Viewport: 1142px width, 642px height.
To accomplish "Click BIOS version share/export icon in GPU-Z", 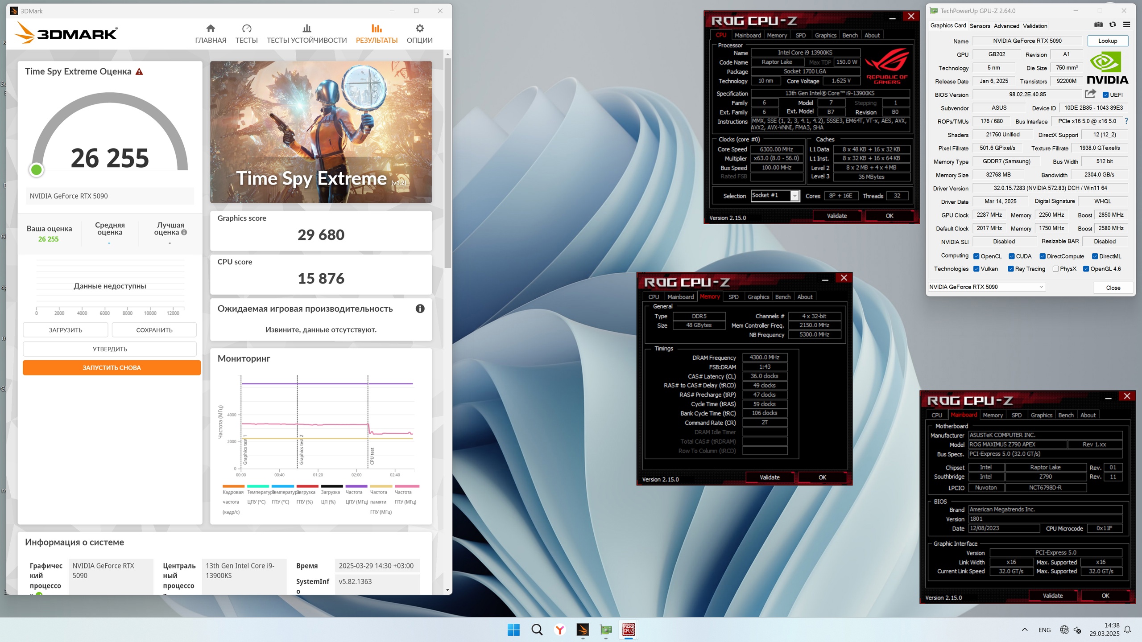I will point(1090,94).
